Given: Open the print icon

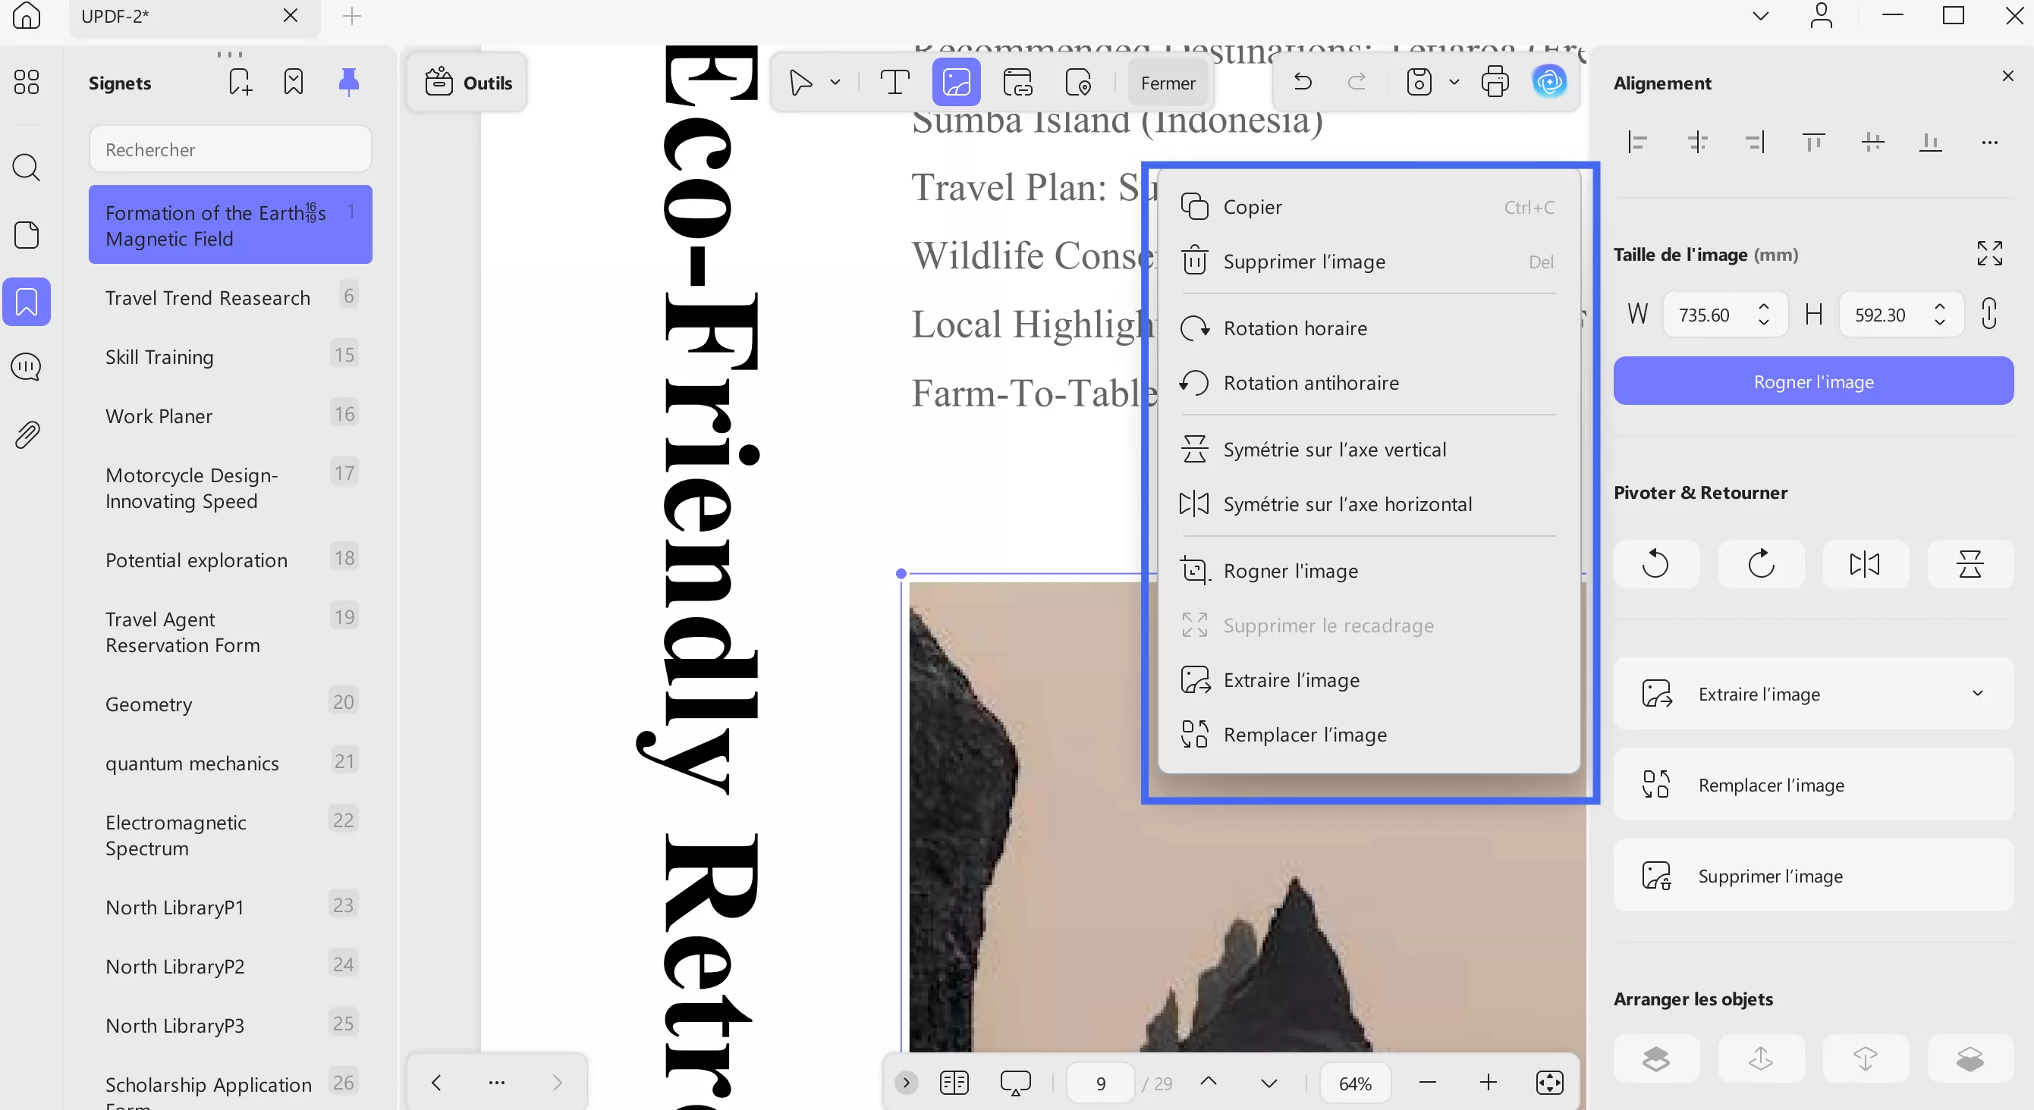Looking at the screenshot, I should click(x=1495, y=82).
